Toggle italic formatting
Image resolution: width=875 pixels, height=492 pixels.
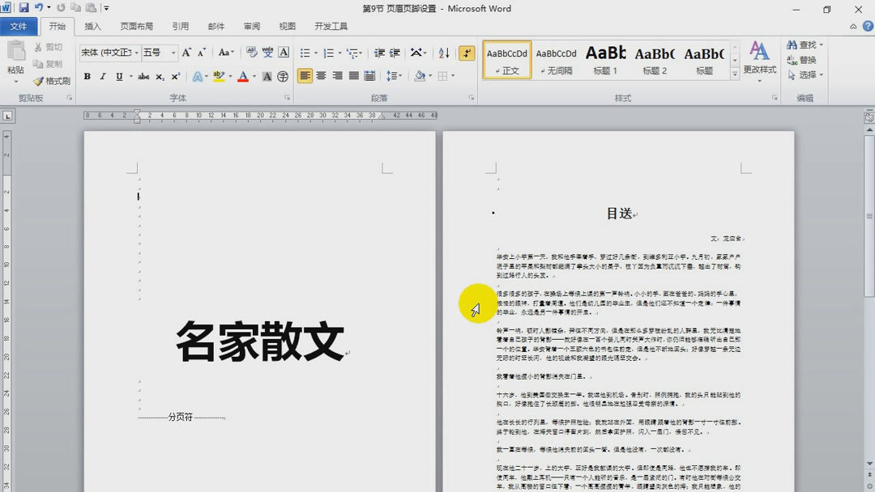tap(103, 77)
